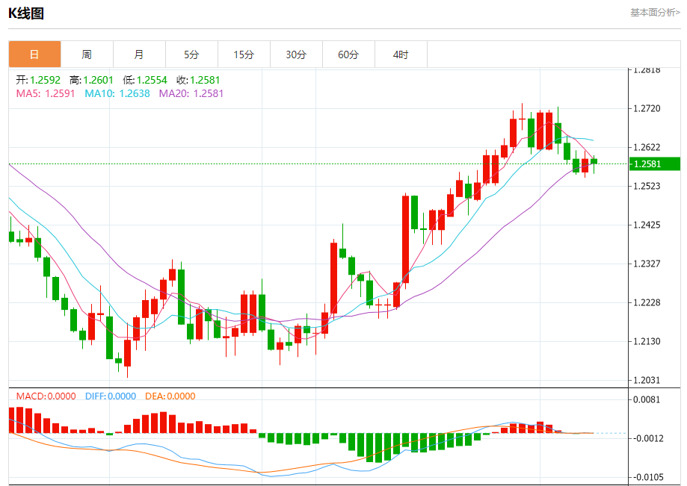Switch to the 周 weekly tab
This screenshot has height=486, width=687.
[87, 54]
